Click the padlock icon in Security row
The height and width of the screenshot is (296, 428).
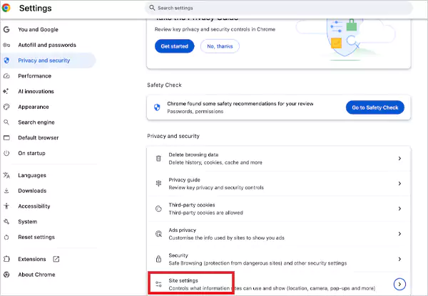158,259
